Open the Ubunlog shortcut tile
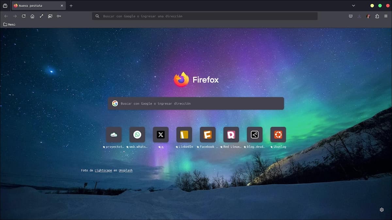Screen dimensions: 392x220 278,135
